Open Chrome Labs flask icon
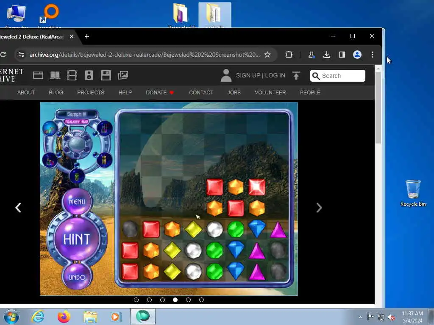Image resolution: width=434 pixels, height=325 pixels. coord(312,55)
